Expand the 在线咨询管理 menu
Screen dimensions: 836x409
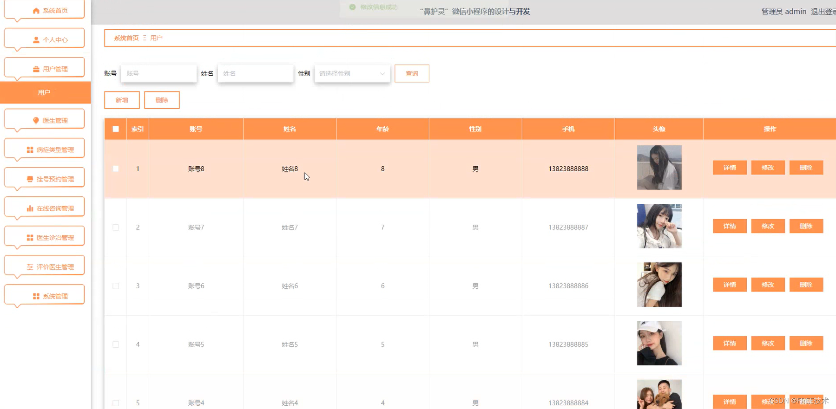click(x=45, y=208)
